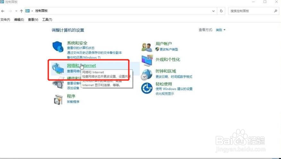
Task: Open the 时钟和区域 category link
Action: (166, 71)
